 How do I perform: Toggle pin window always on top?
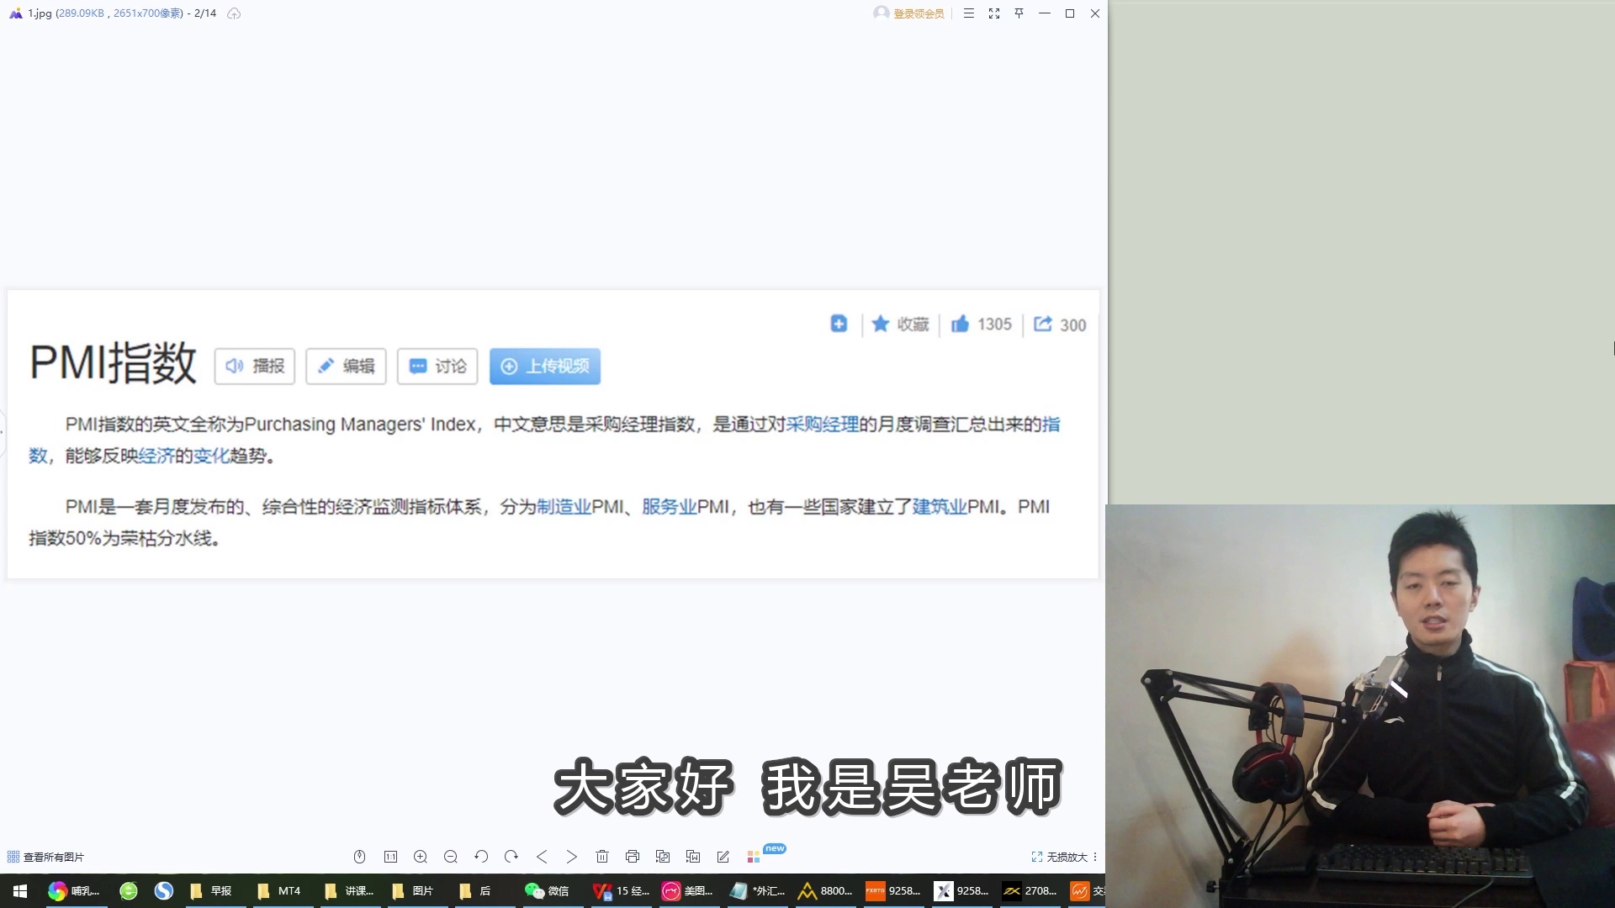(1019, 13)
